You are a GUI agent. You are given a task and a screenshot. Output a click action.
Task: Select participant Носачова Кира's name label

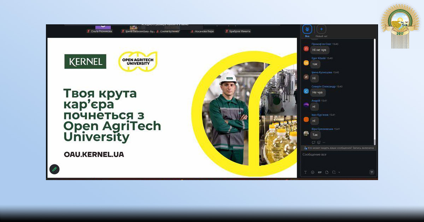[x=204, y=31]
